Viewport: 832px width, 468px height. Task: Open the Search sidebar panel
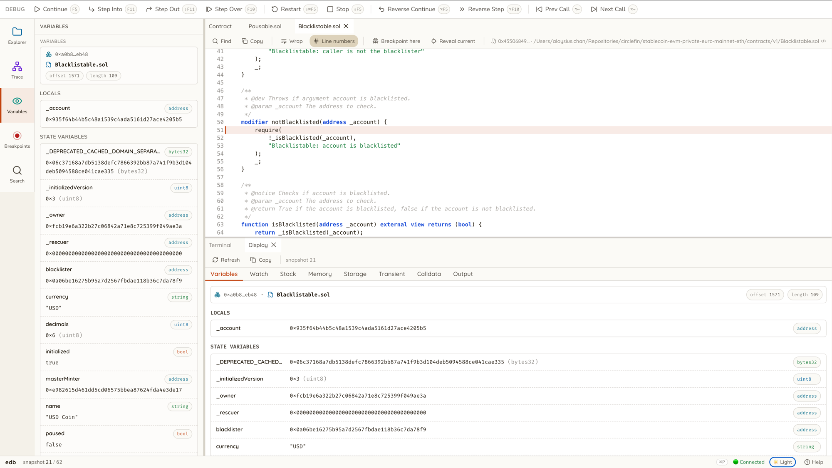pyautogui.click(x=17, y=174)
